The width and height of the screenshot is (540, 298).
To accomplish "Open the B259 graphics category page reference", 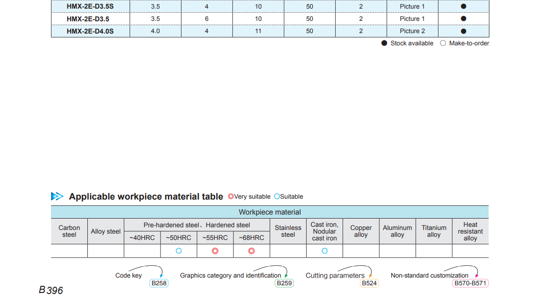I will click(x=284, y=283).
